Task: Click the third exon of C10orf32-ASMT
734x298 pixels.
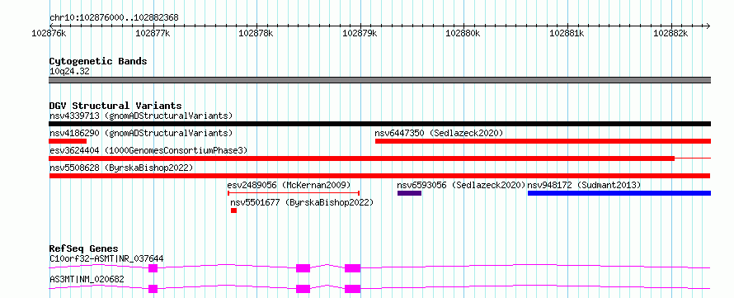Action: coord(352,268)
